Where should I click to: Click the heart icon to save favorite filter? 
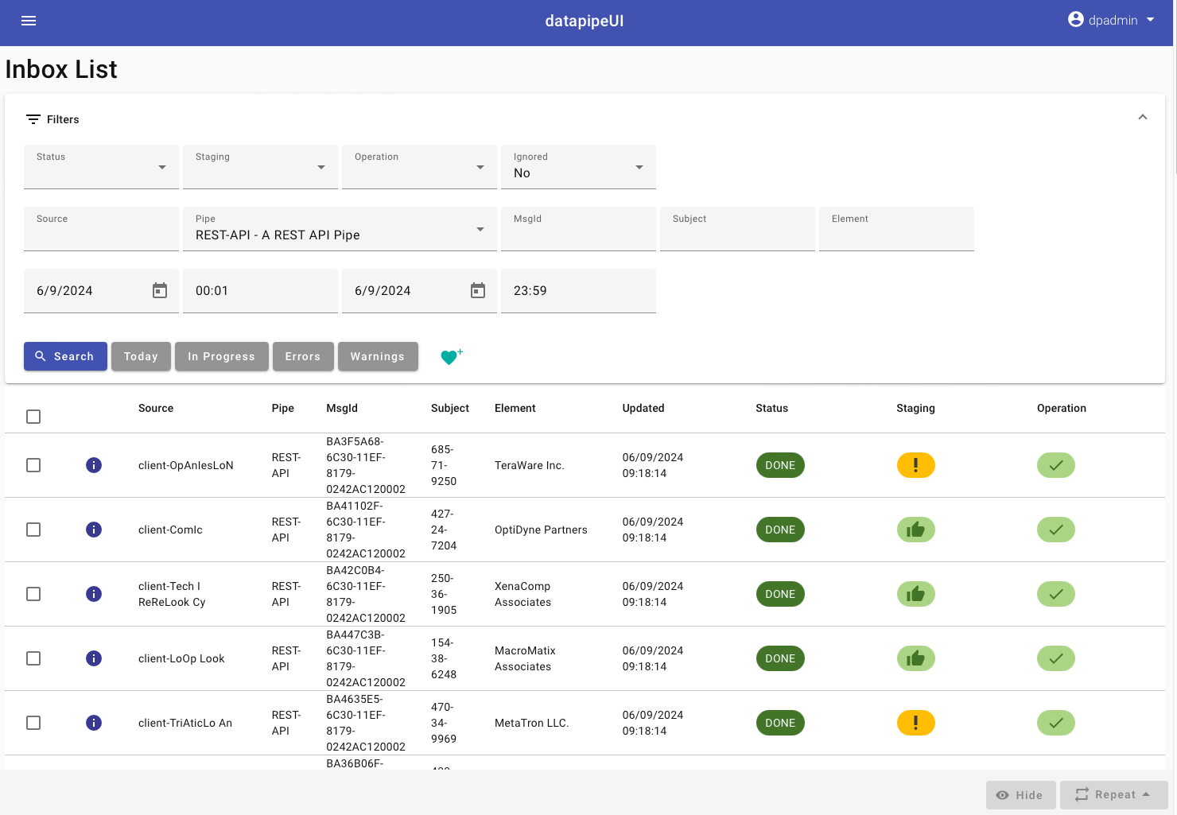[450, 357]
